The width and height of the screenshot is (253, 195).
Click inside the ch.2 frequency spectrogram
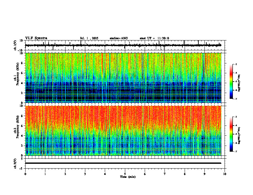coord(123,131)
